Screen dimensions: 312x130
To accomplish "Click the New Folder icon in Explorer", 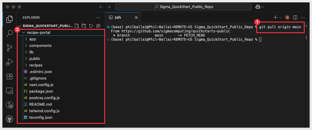I will tap(84, 26).
